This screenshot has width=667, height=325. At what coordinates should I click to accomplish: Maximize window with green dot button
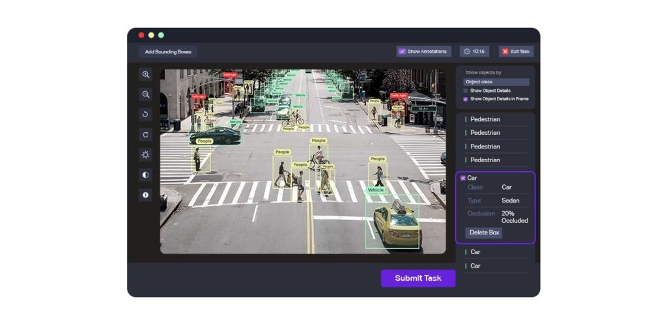click(161, 35)
